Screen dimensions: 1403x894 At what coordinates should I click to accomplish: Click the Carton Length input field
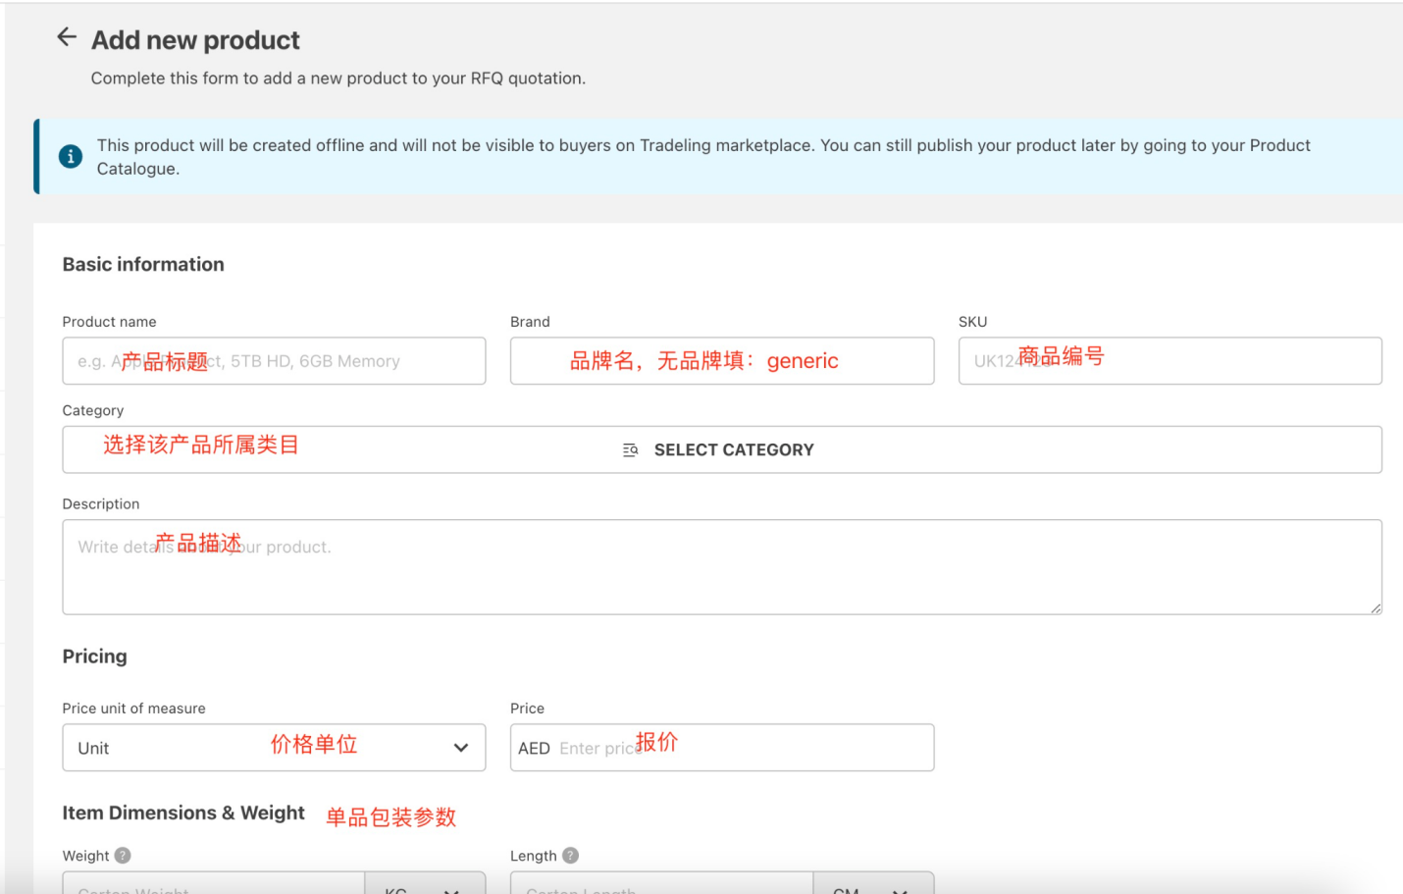pos(661,886)
